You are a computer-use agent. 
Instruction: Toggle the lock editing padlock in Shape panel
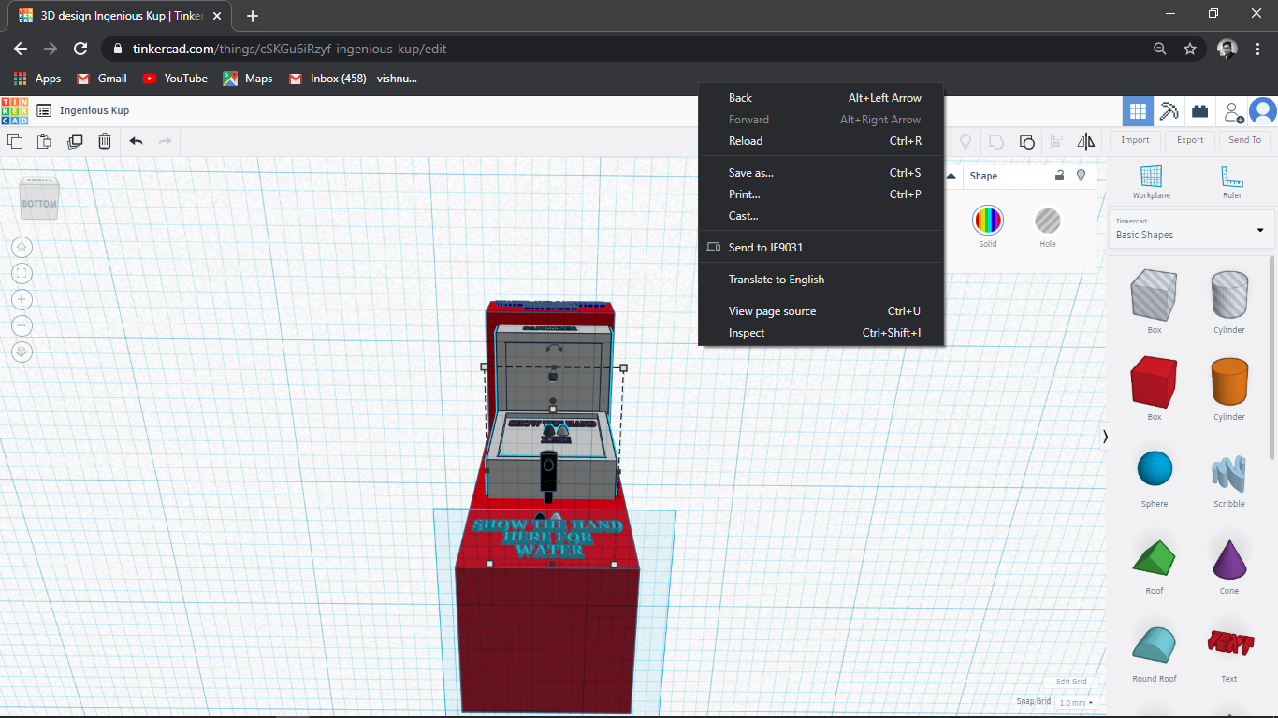pos(1059,176)
